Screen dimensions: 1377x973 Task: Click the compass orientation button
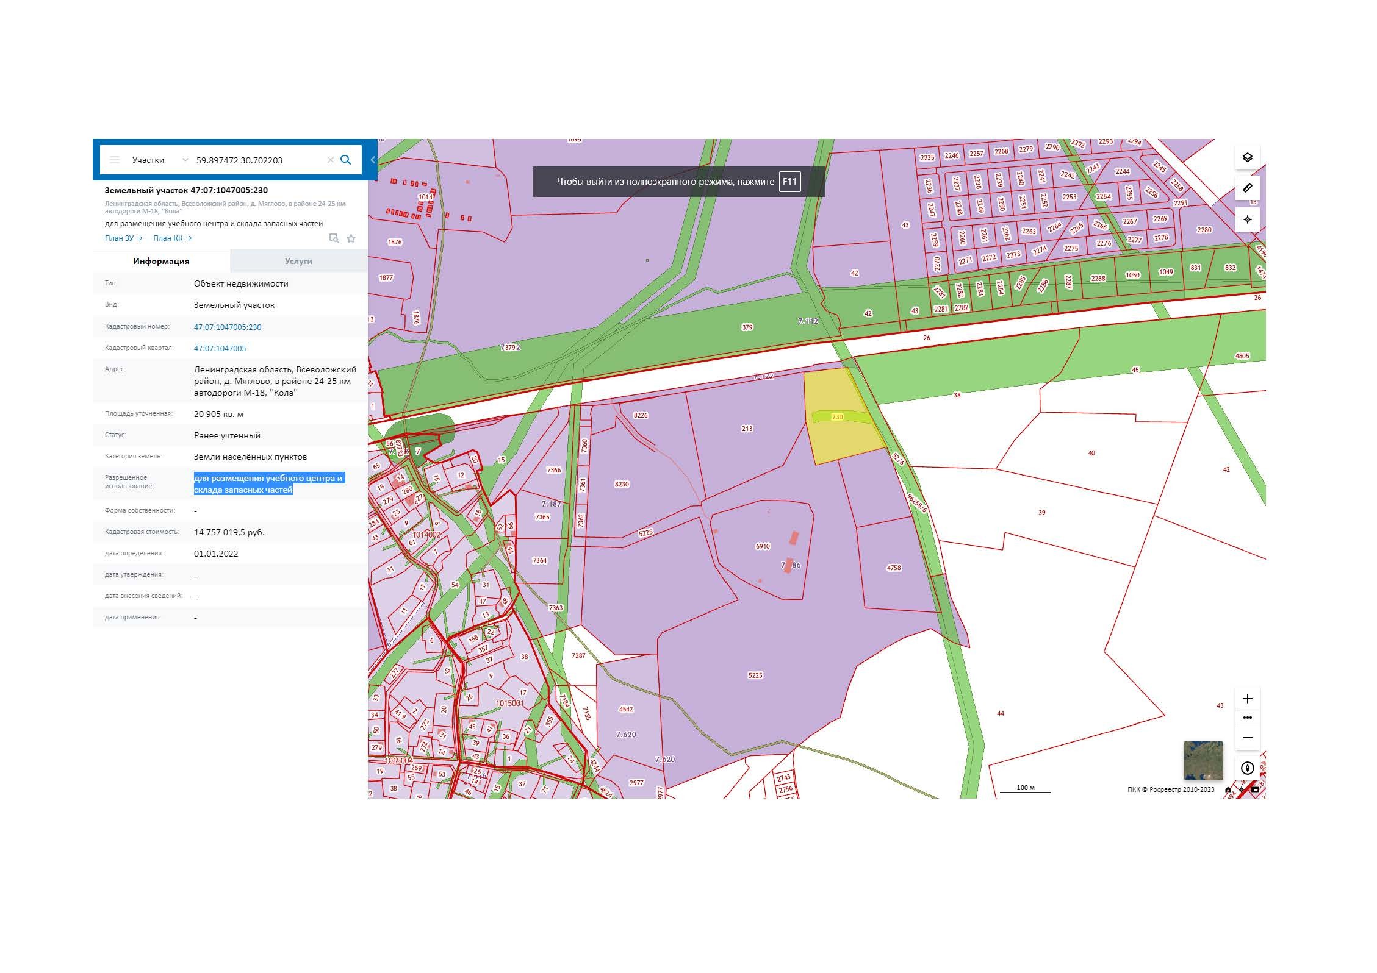tap(1247, 768)
